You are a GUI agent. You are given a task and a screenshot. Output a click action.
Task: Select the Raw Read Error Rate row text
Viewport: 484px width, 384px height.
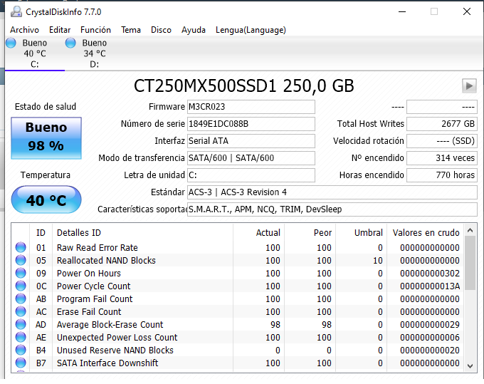coord(98,247)
